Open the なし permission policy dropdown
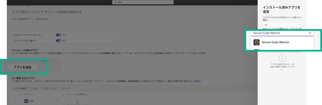 click(282, 25)
